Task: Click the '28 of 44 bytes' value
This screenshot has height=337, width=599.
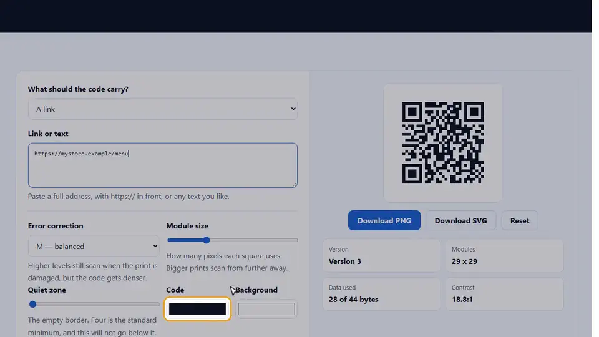Action: [353, 300]
